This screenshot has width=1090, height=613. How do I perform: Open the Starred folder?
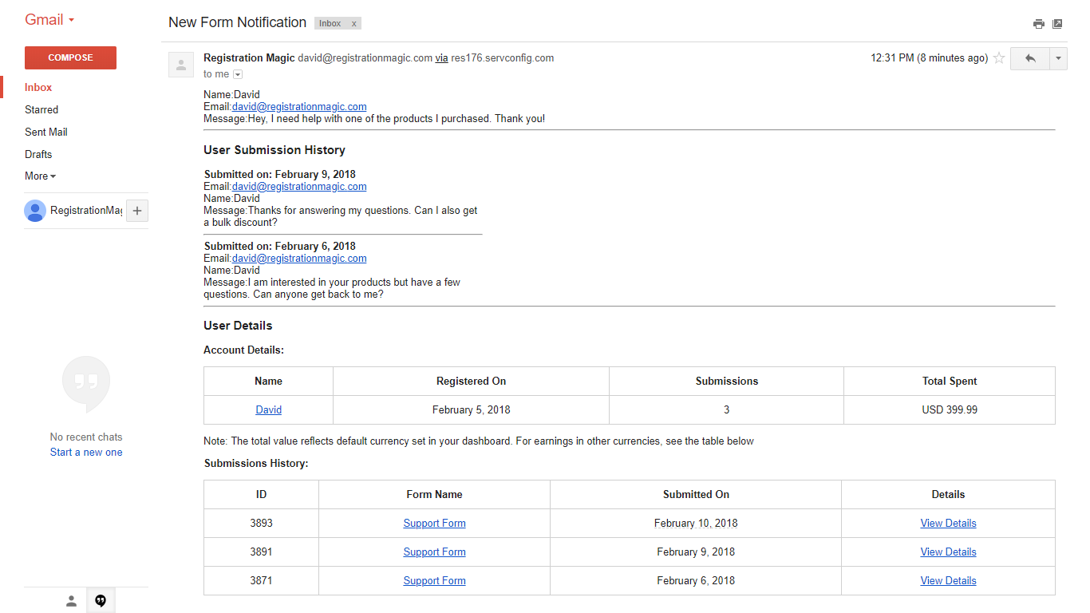pyautogui.click(x=41, y=110)
